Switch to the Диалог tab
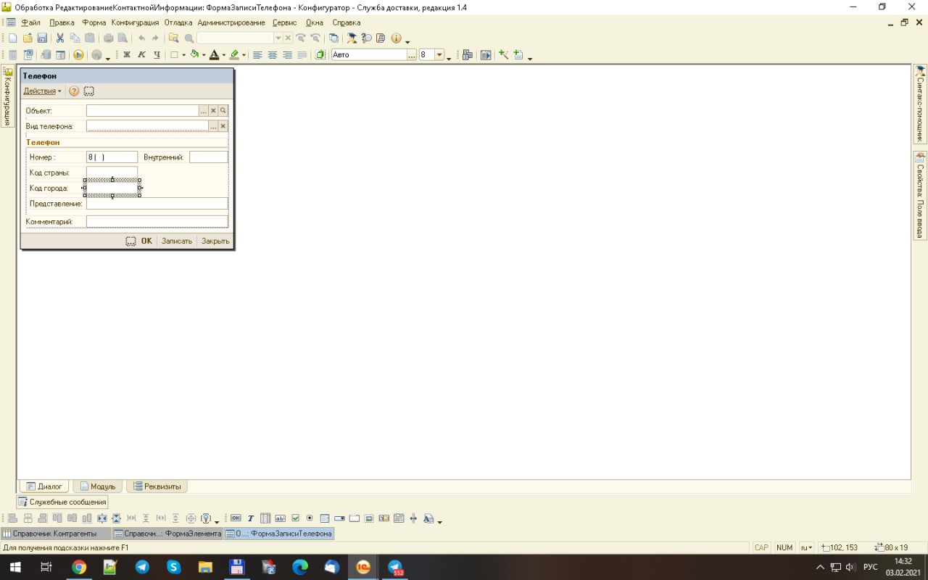 click(x=43, y=486)
